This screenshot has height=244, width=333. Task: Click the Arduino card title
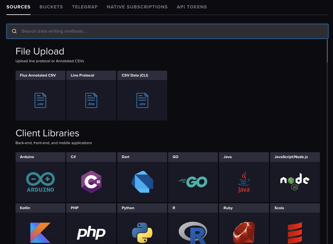tap(27, 157)
